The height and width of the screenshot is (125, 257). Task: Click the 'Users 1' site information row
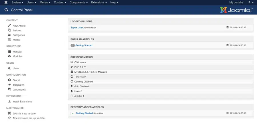[x=160, y=91]
